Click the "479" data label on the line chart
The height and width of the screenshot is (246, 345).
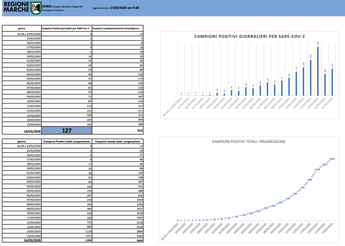[288, 199]
